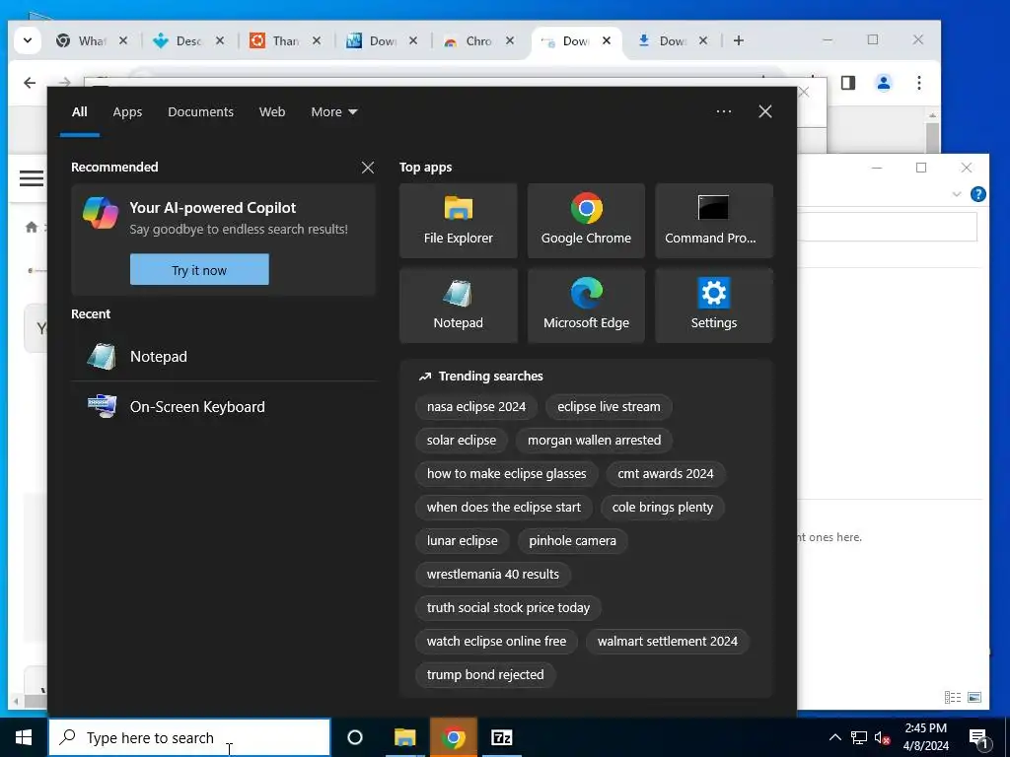Open File Explorer from Top apps

pos(458,221)
